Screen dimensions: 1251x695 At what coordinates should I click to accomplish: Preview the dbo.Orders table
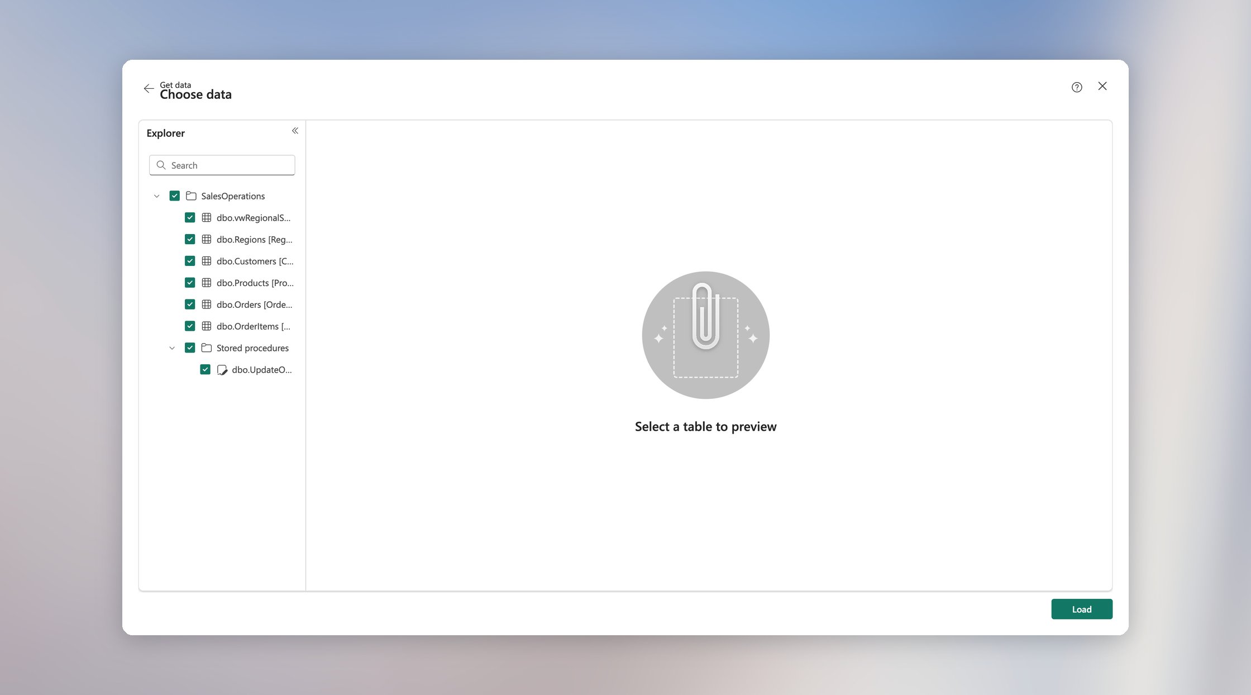click(255, 304)
